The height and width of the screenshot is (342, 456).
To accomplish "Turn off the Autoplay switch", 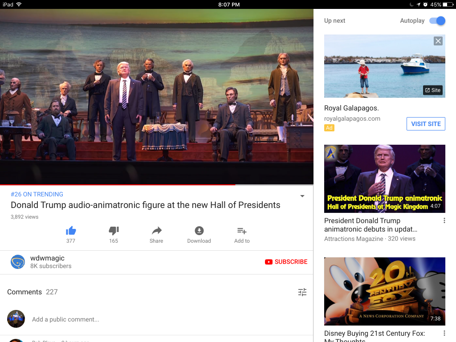I will click(437, 21).
